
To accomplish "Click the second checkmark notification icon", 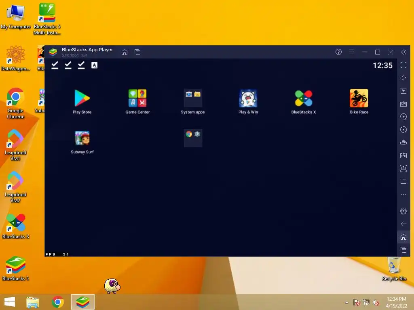I will (x=68, y=65).
